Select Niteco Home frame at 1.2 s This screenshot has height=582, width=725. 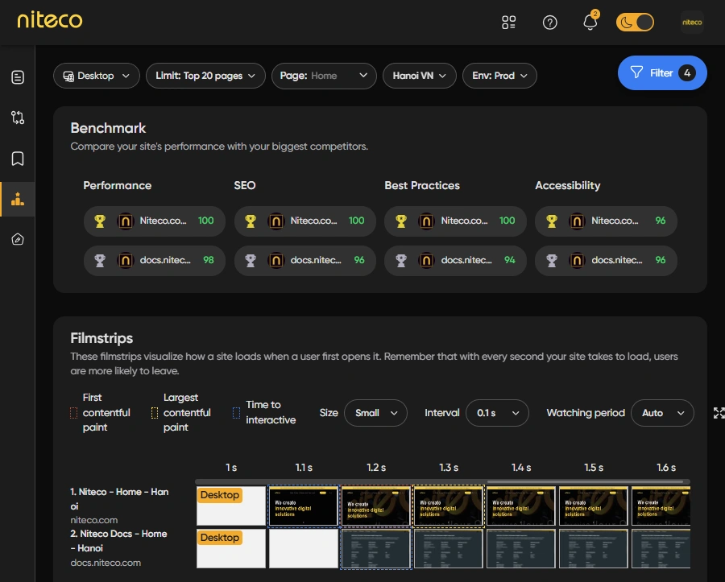376,506
